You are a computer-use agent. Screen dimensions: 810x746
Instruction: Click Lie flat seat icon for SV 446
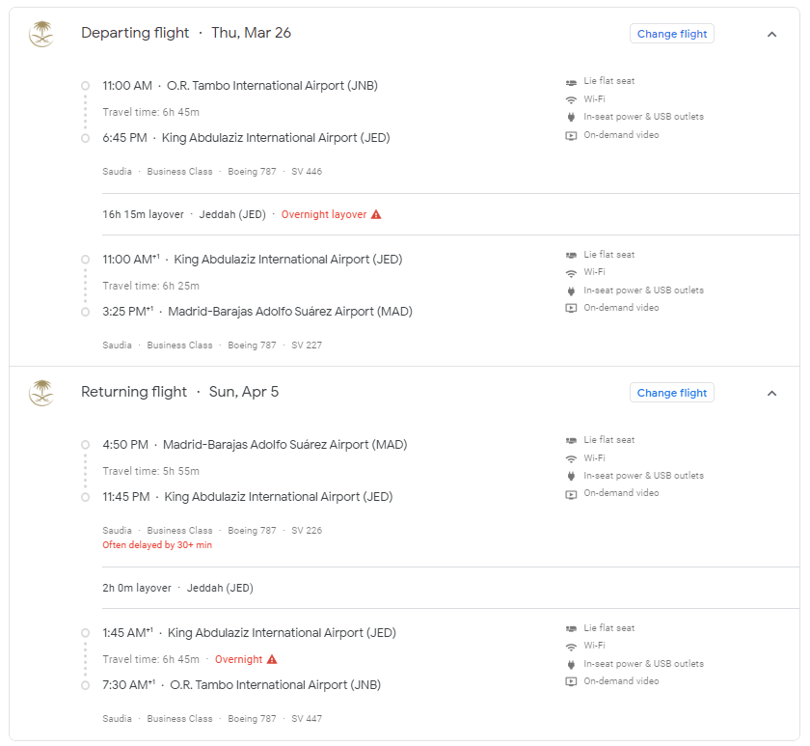pos(571,82)
